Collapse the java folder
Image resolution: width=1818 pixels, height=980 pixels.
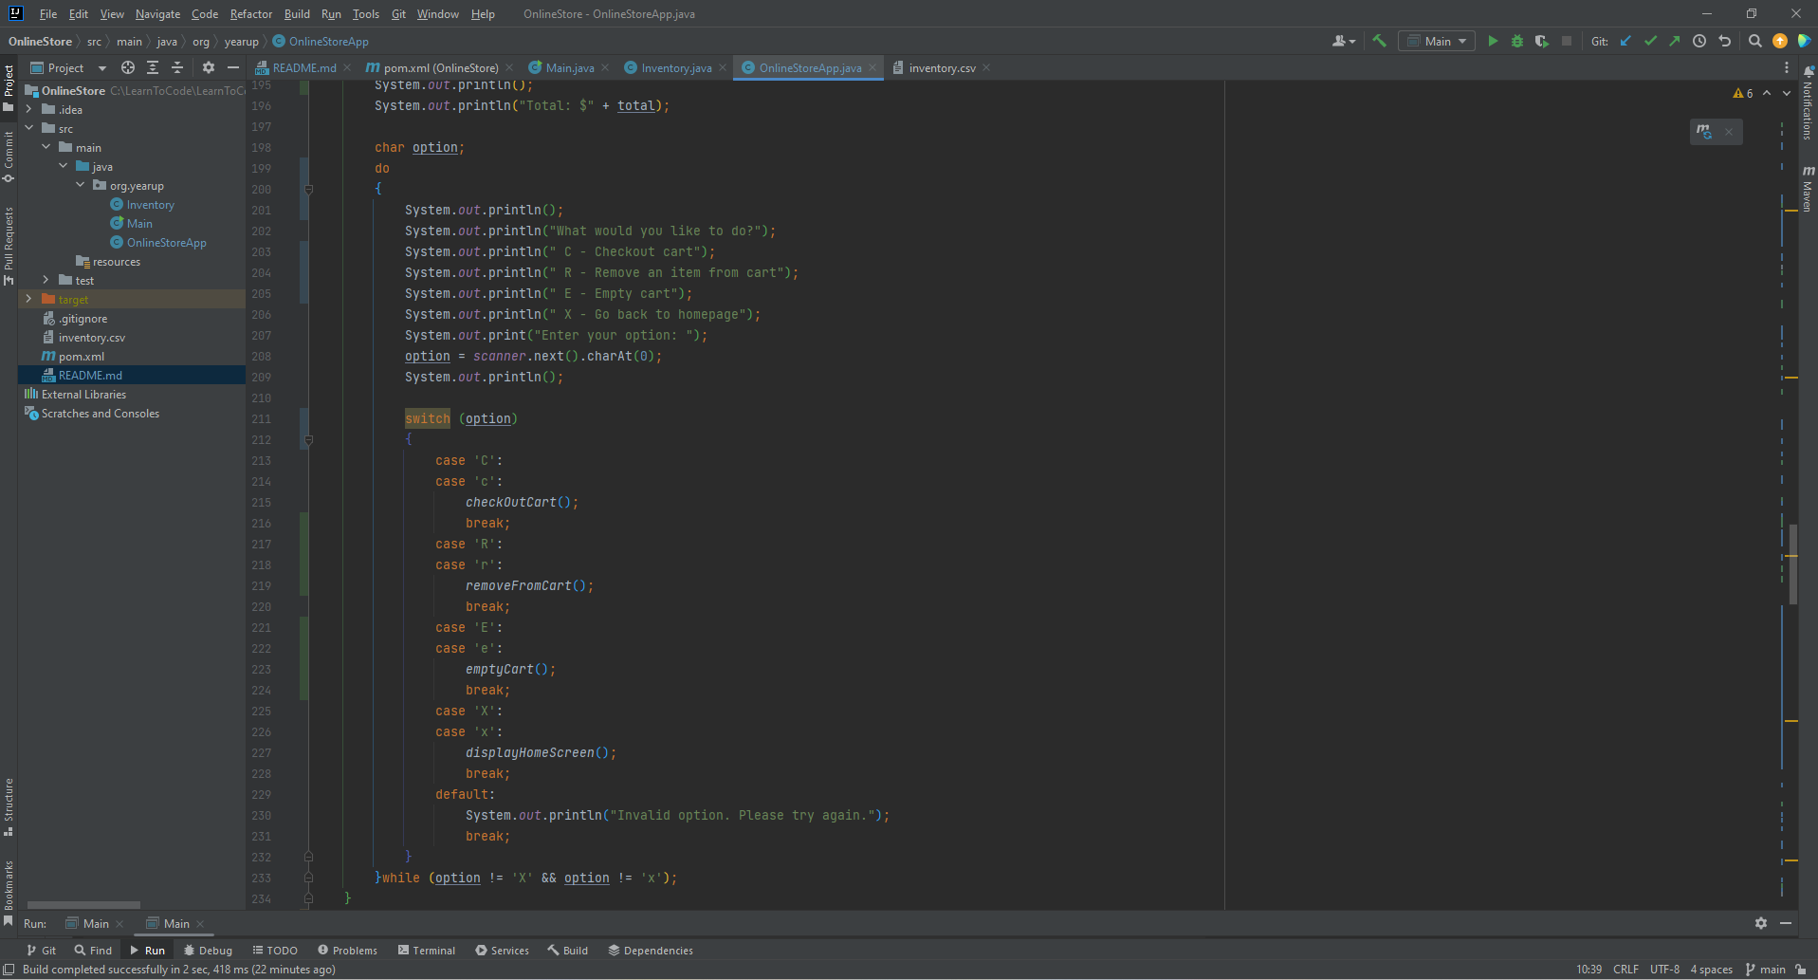click(x=63, y=167)
